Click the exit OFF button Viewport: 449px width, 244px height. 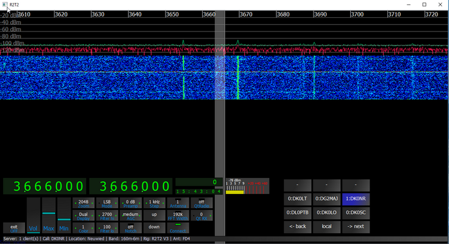[x=14, y=228]
